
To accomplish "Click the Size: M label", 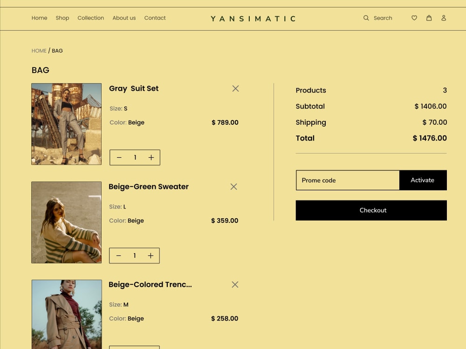I will coord(118,304).
